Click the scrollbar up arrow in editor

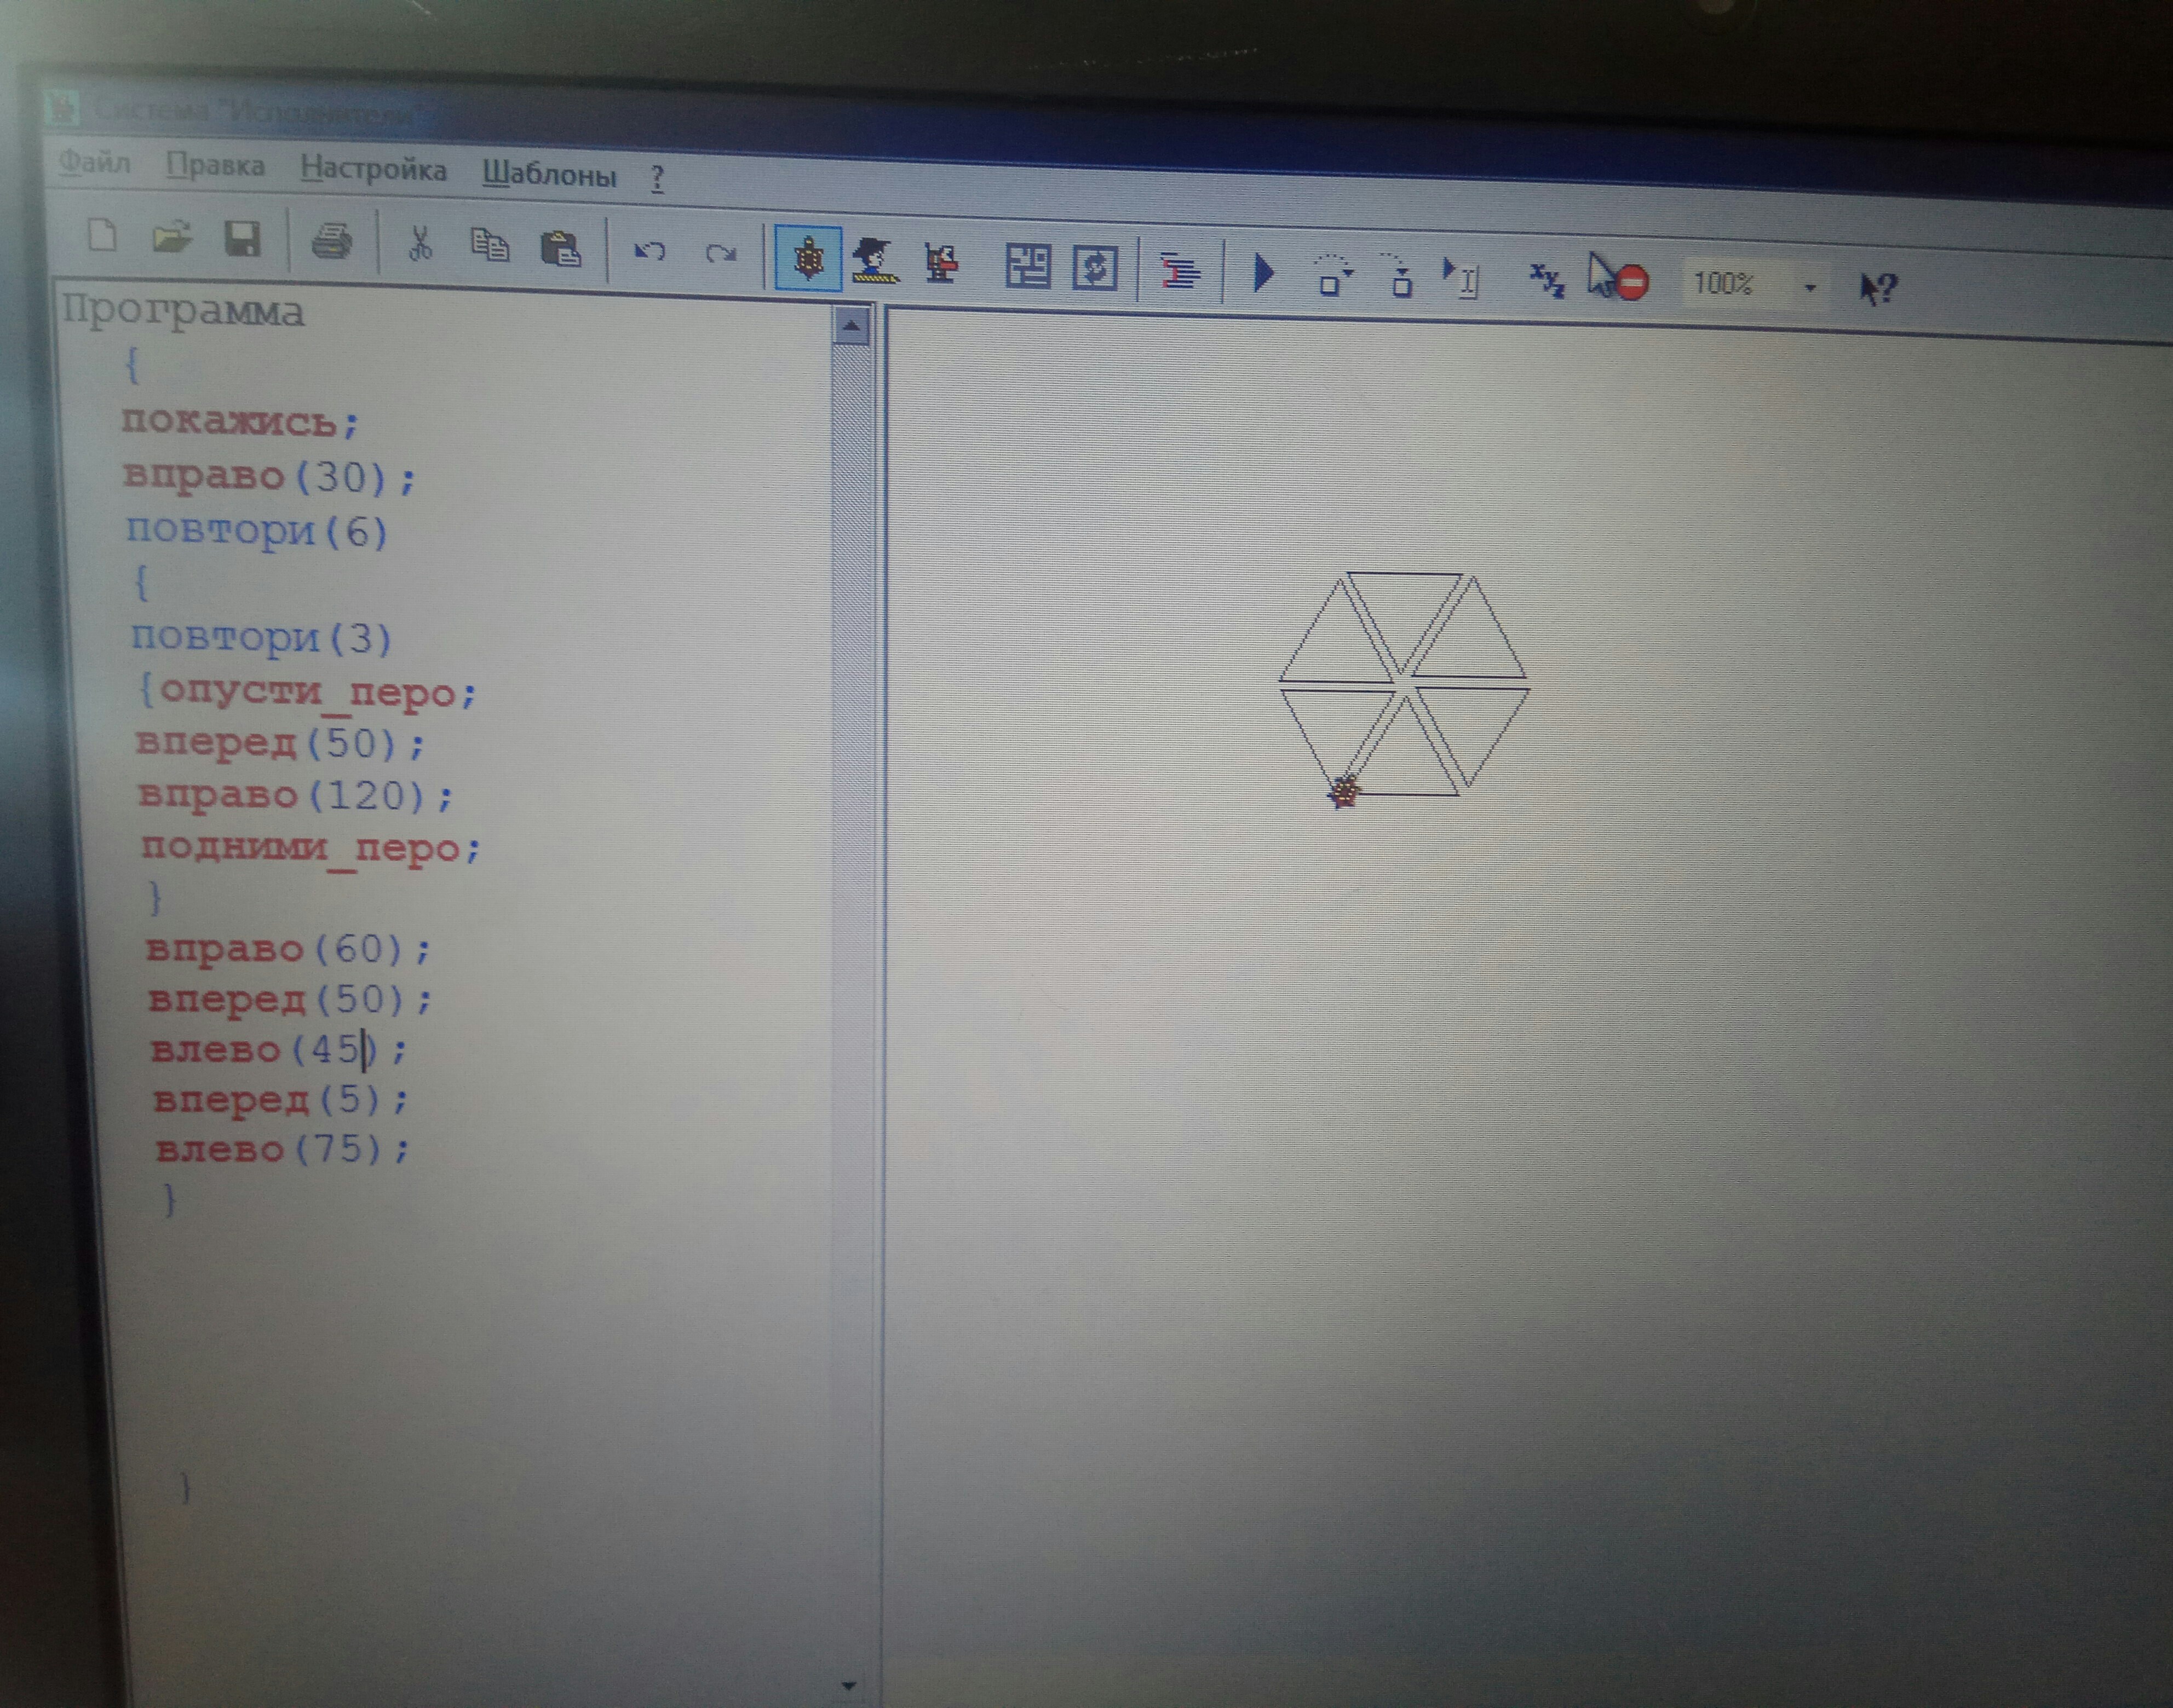852,326
